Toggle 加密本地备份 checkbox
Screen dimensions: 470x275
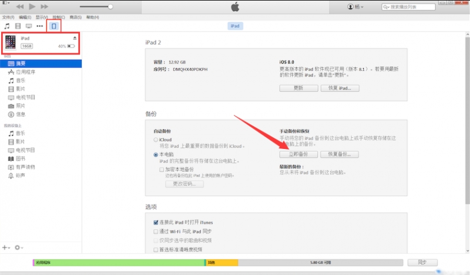162,169
